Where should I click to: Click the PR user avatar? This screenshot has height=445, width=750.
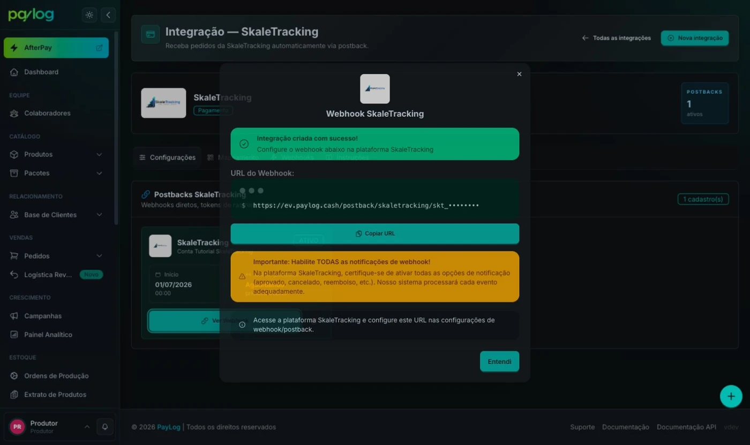click(x=17, y=427)
